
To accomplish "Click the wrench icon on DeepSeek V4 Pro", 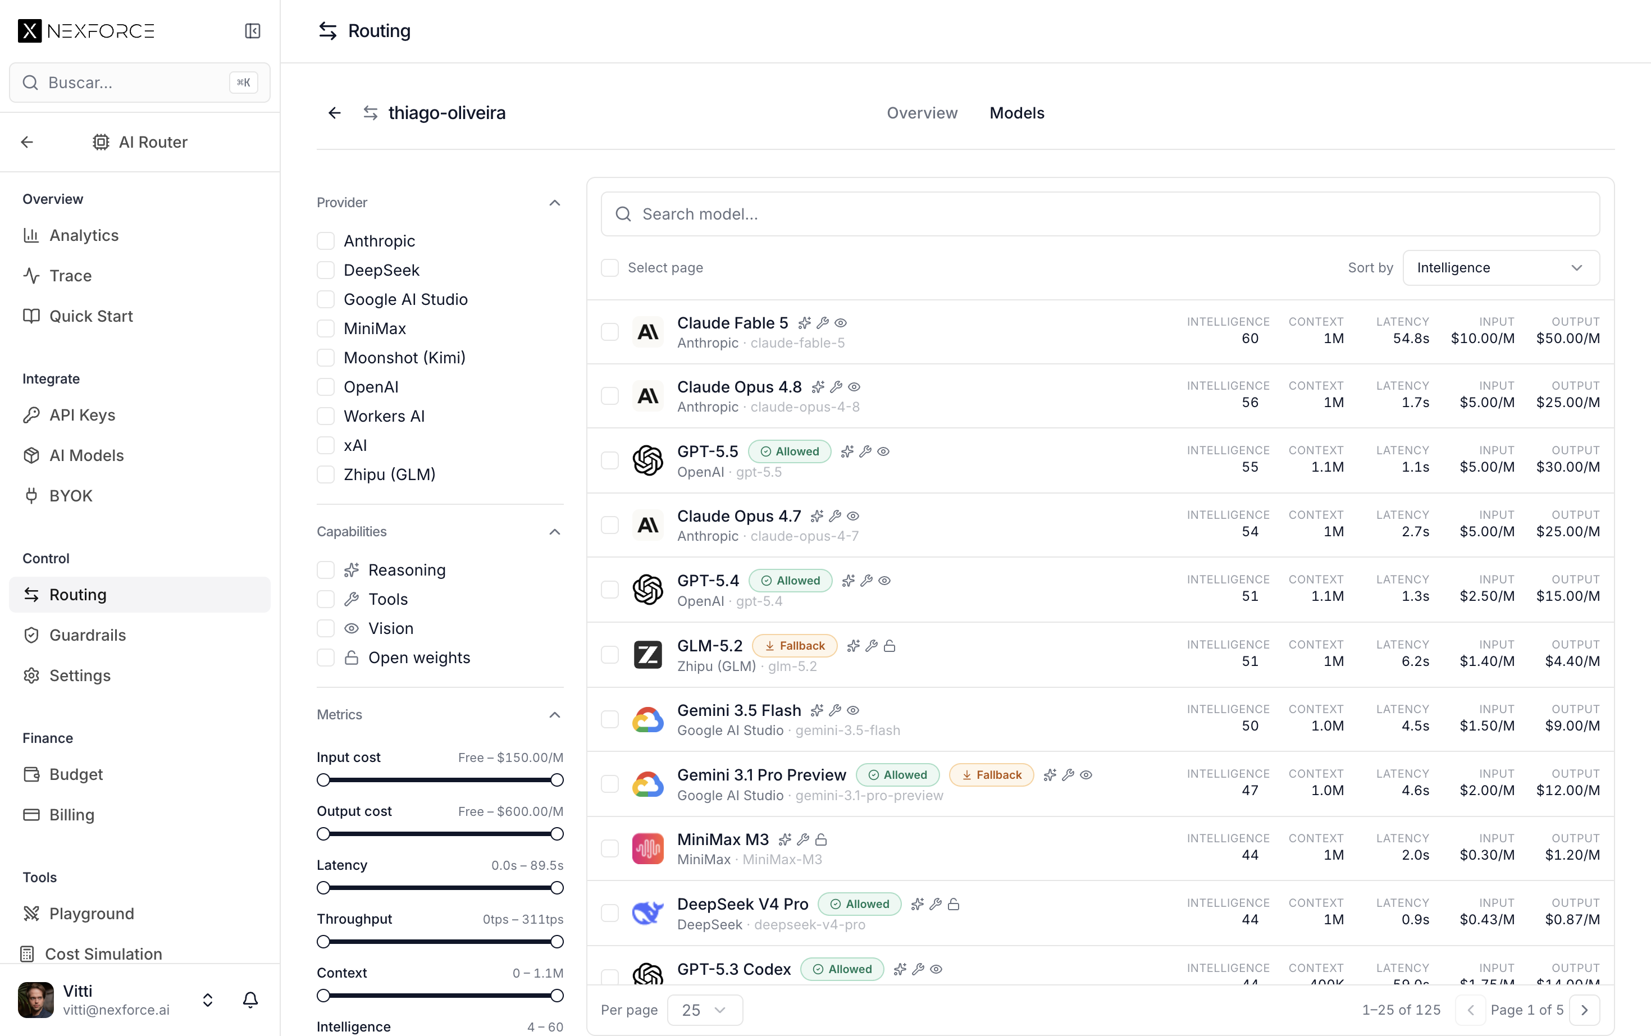I will (935, 903).
